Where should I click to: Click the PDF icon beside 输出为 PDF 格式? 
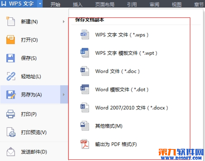(85, 144)
